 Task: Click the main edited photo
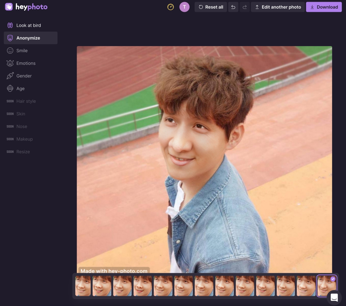click(204, 159)
